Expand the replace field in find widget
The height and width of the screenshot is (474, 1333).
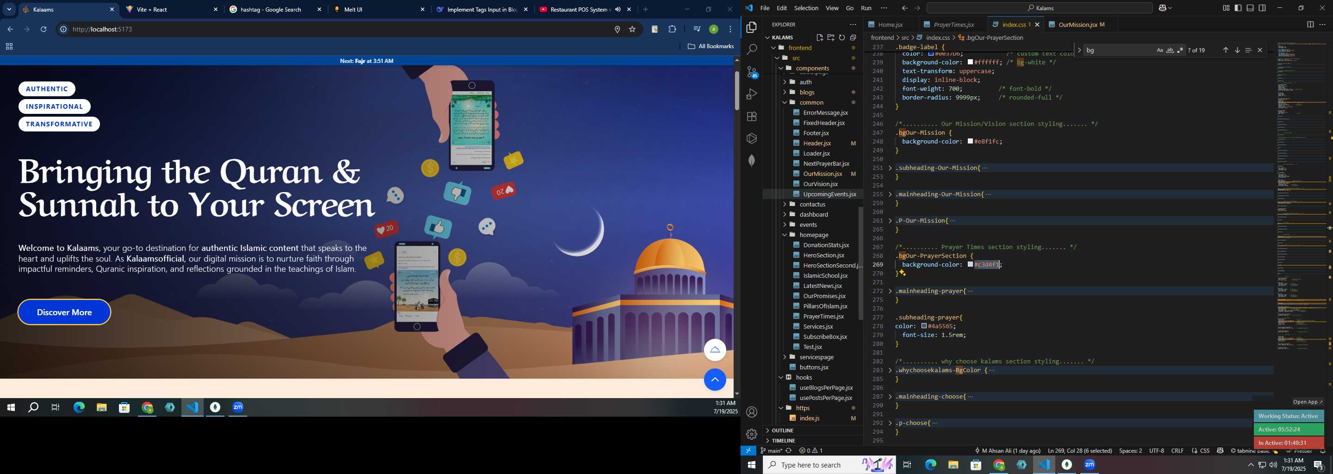tap(1079, 50)
